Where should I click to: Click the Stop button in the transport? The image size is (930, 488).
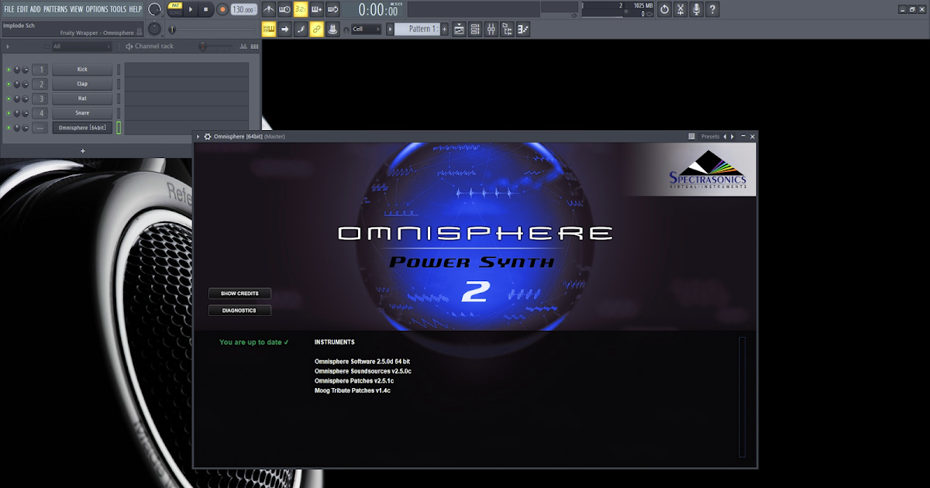(x=206, y=9)
